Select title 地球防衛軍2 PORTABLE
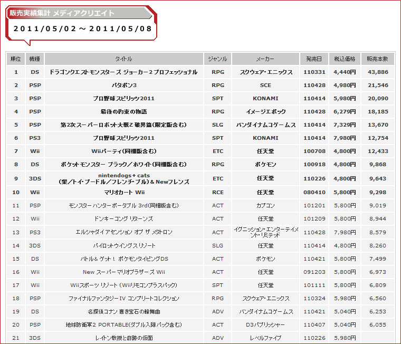Viewport: 401px width, 344px height. click(x=124, y=325)
